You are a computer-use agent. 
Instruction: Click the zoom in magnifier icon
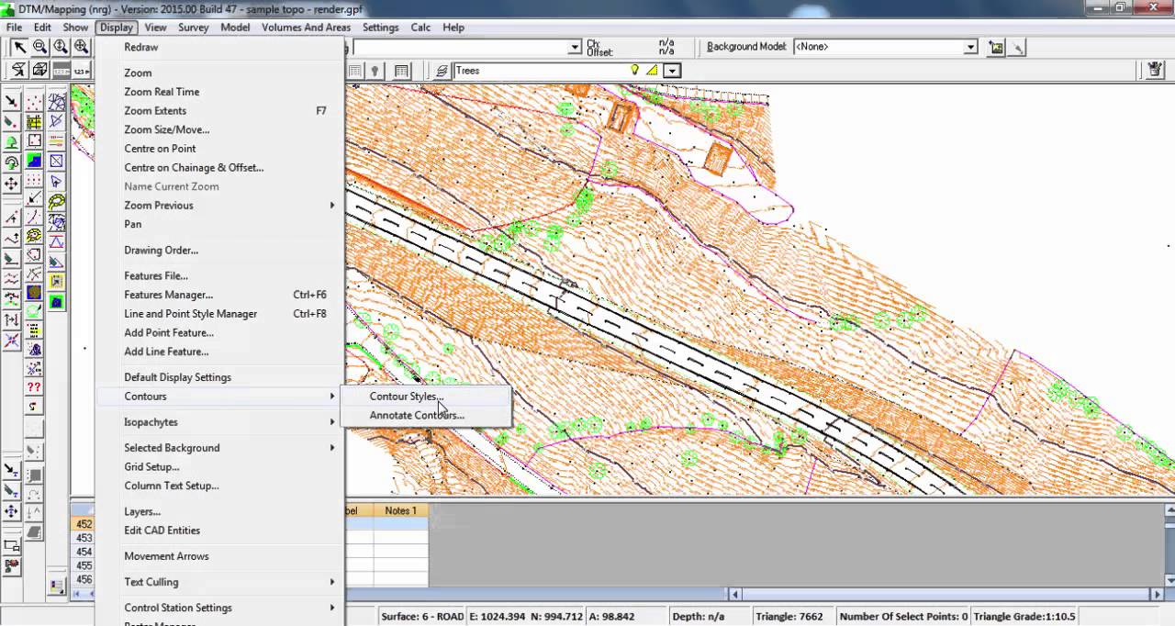(x=82, y=47)
